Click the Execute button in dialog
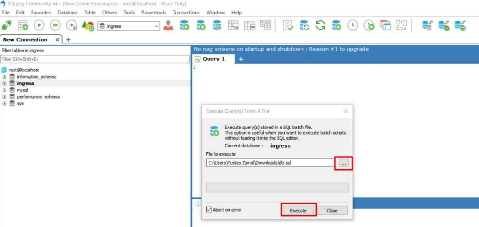Viewport: 479px width, 227px height. tap(298, 210)
